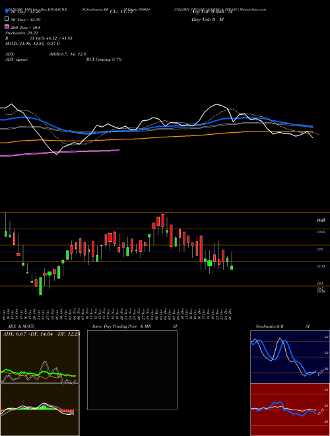Click the 'Day Vol: 0 M' text
Screen dimensions: 330x436
(x=207, y=20)
